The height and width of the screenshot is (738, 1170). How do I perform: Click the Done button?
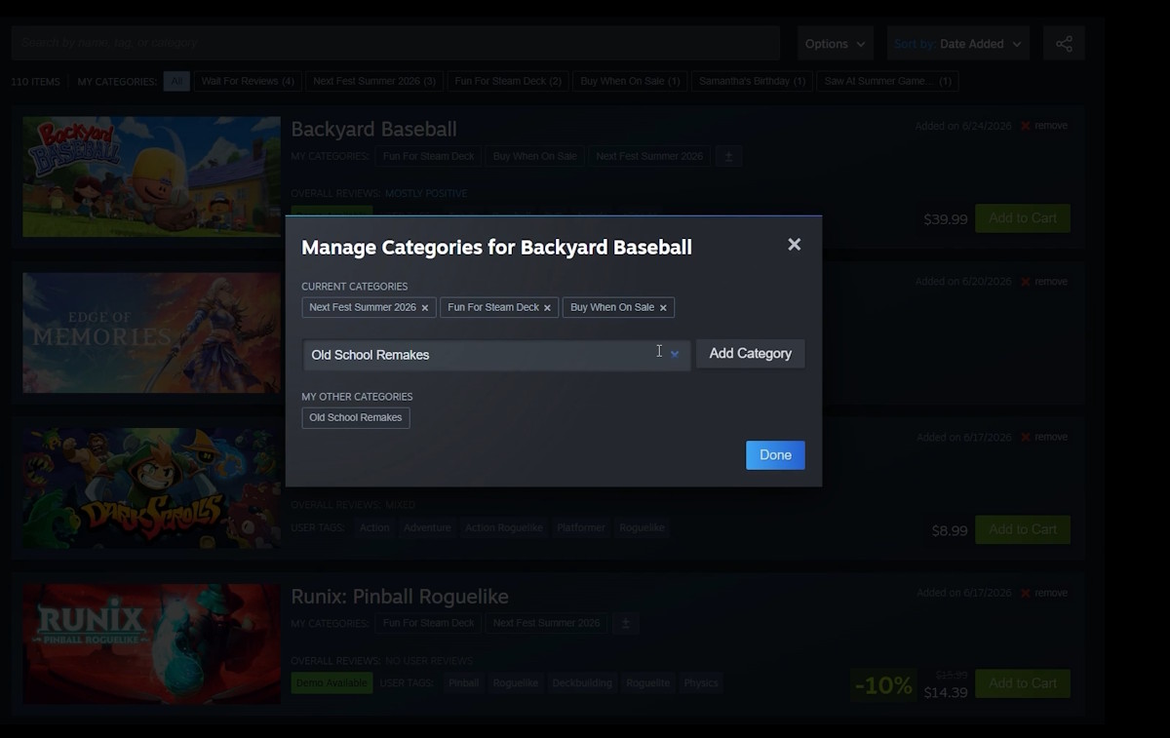775,455
